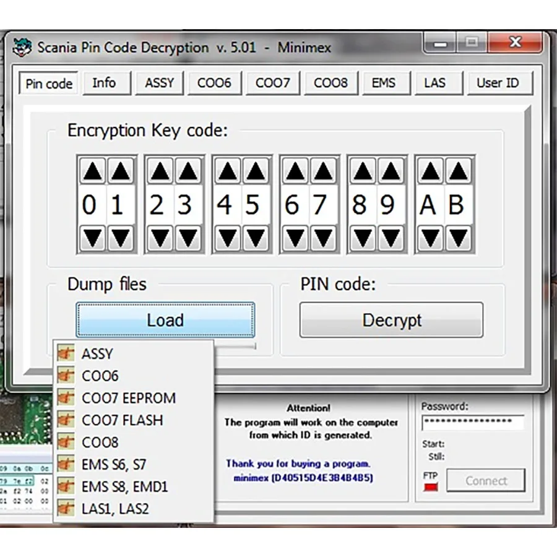Click the hand icon beside COO7 FLASH
The height and width of the screenshot is (557, 557).
point(66,420)
